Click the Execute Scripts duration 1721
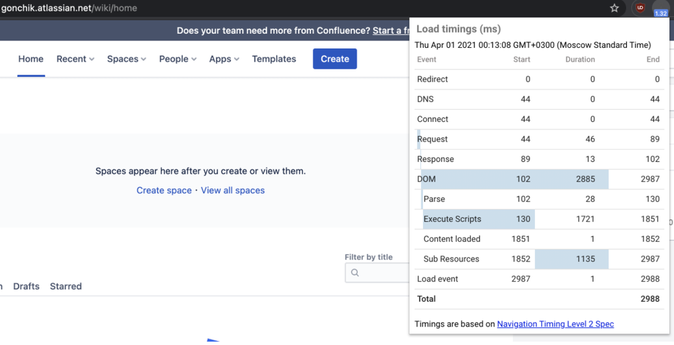 [586, 219]
